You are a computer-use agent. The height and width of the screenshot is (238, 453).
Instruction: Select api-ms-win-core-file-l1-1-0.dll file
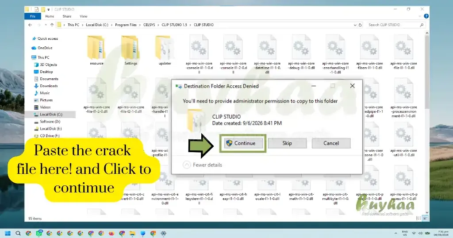[403, 52]
